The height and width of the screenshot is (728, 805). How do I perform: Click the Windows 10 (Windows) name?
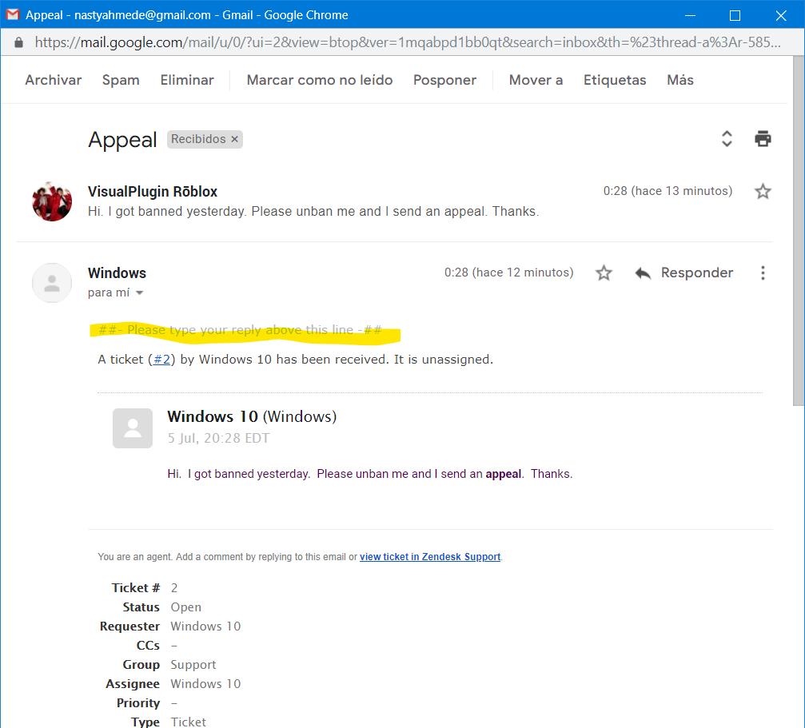(252, 416)
